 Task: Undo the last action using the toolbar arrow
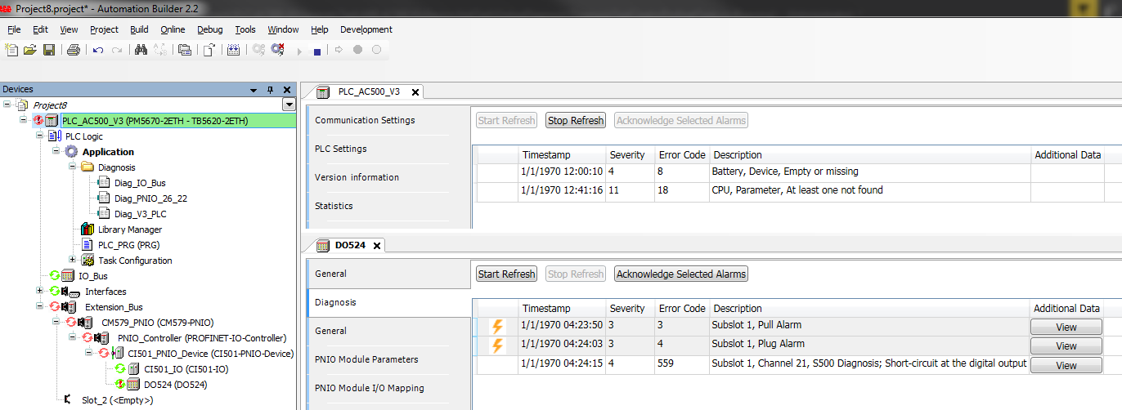(x=98, y=50)
